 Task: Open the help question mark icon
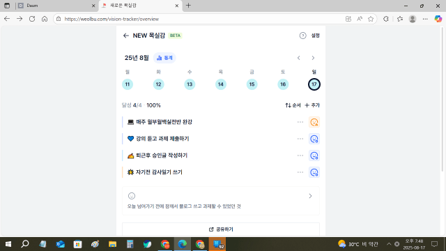click(302, 36)
